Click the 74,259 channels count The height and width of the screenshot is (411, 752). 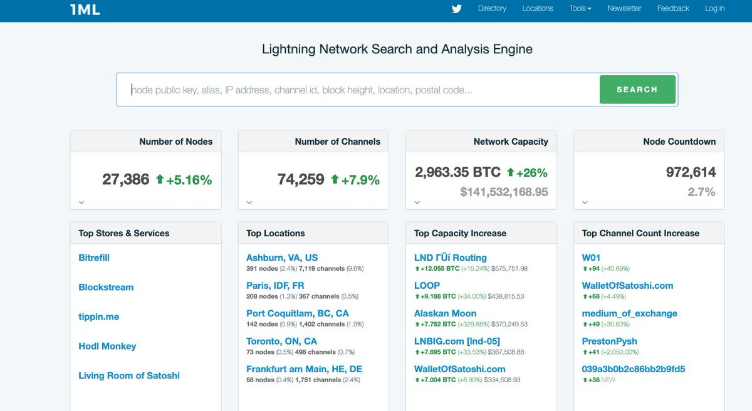pyautogui.click(x=301, y=180)
